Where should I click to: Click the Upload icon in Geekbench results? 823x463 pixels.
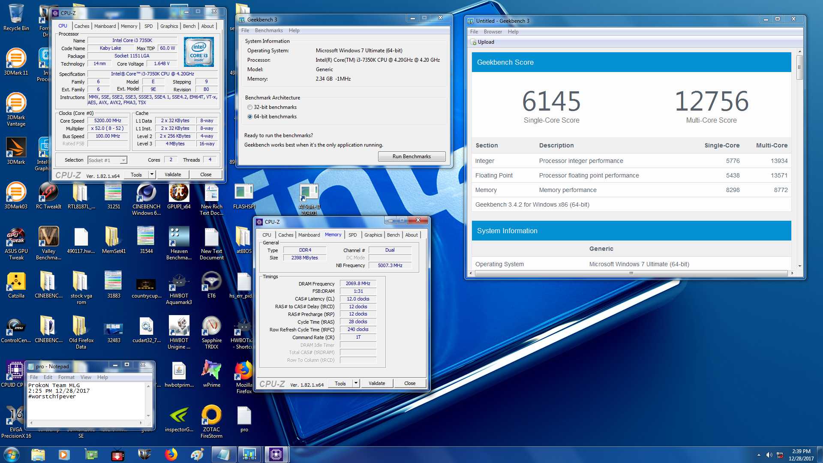474,42
